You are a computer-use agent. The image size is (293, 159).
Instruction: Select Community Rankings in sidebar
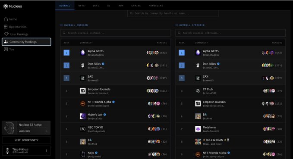click(x=26, y=42)
